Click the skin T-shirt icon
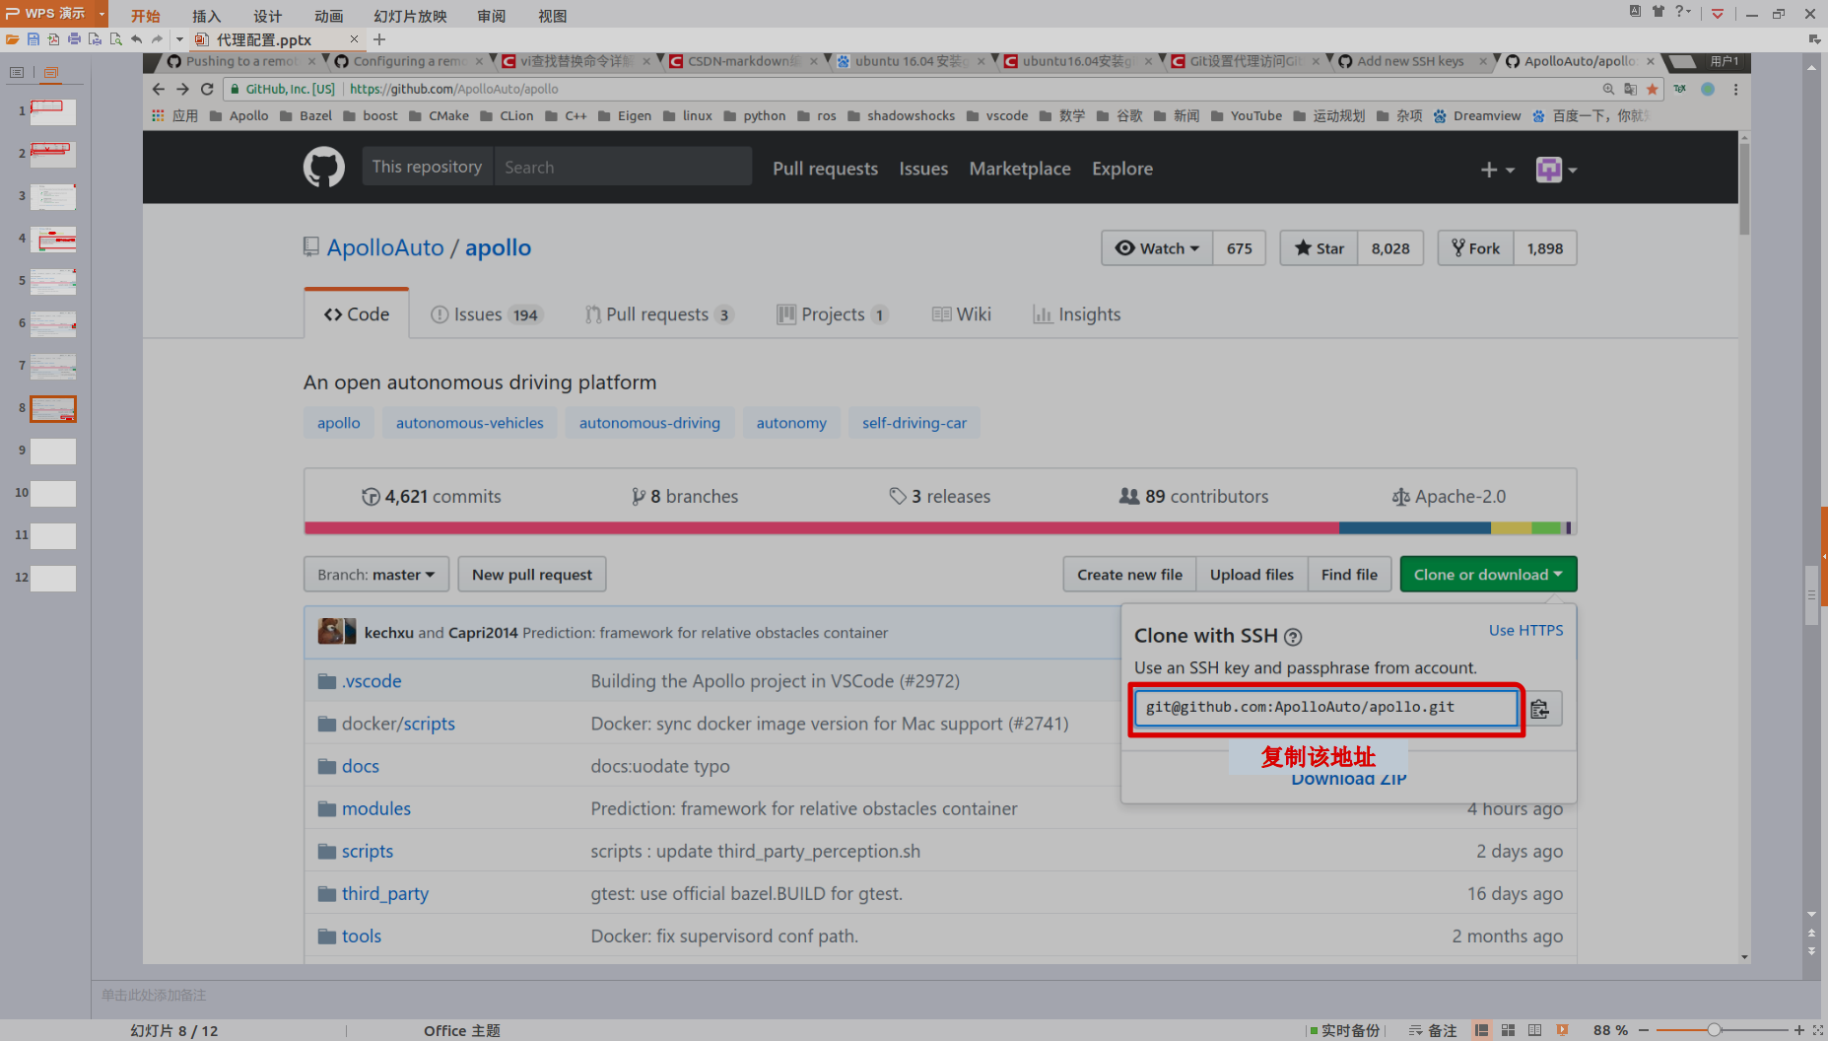This screenshot has width=1828, height=1041. tap(1659, 12)
